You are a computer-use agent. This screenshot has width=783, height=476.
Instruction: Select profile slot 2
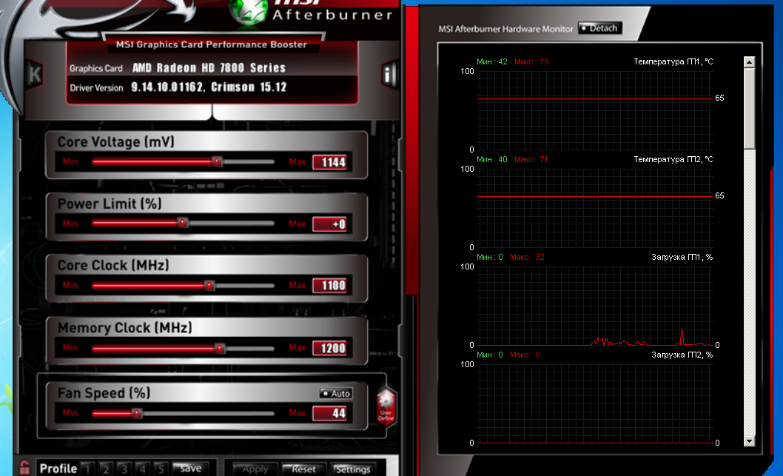coord(106,469)
